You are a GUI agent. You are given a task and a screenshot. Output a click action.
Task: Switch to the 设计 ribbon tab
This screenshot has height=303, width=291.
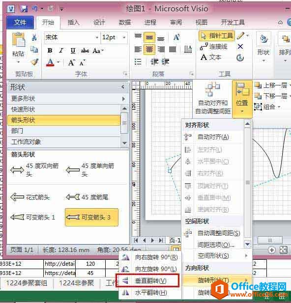(99, 23)
